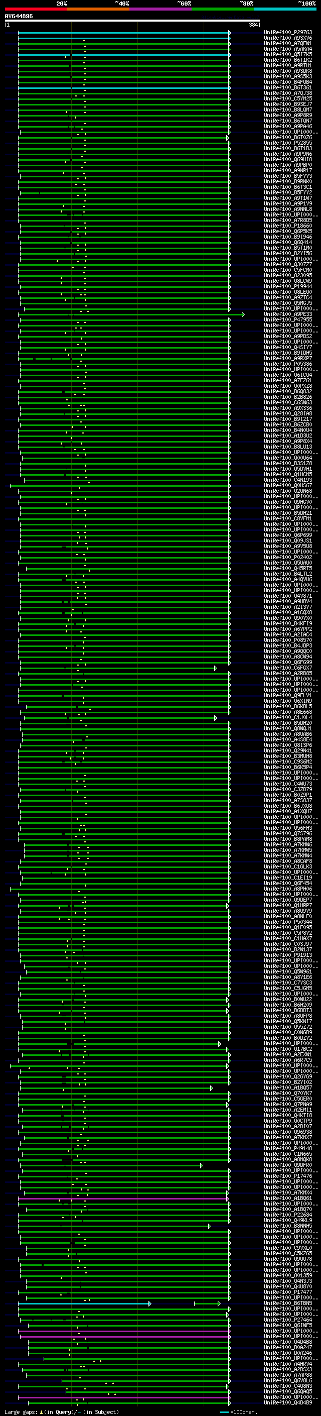Click the query name AV644896

pos(19,17)
